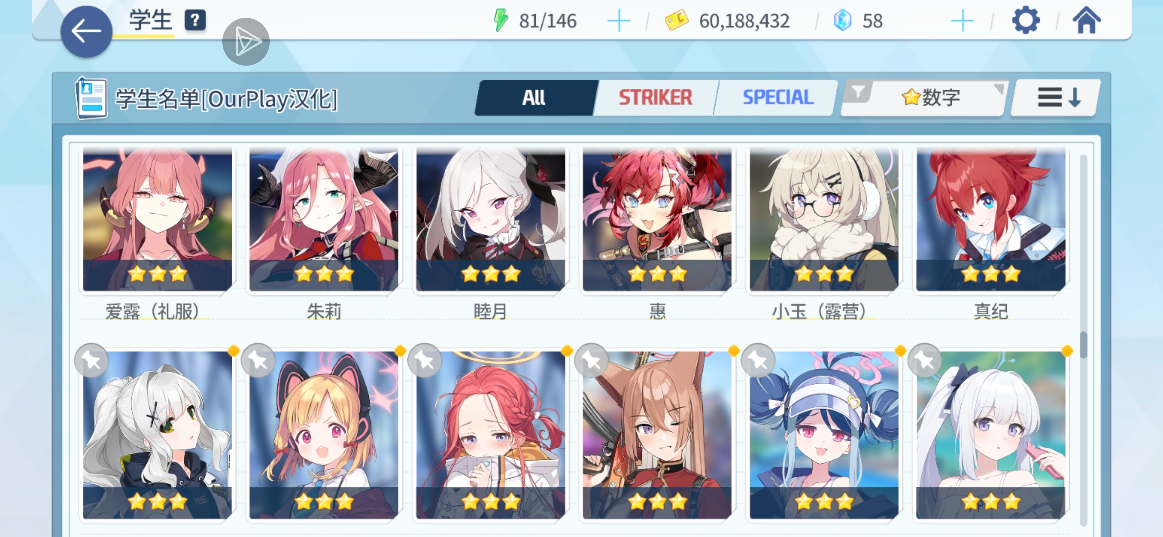Click the question mark help icon
This screenshot has width=1163, height=537.
(x=195, y=21)
